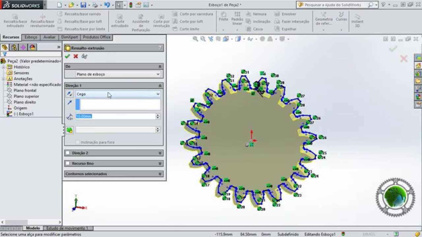Click the New document icon
The image size is (422, 237).
pos(59,5)
